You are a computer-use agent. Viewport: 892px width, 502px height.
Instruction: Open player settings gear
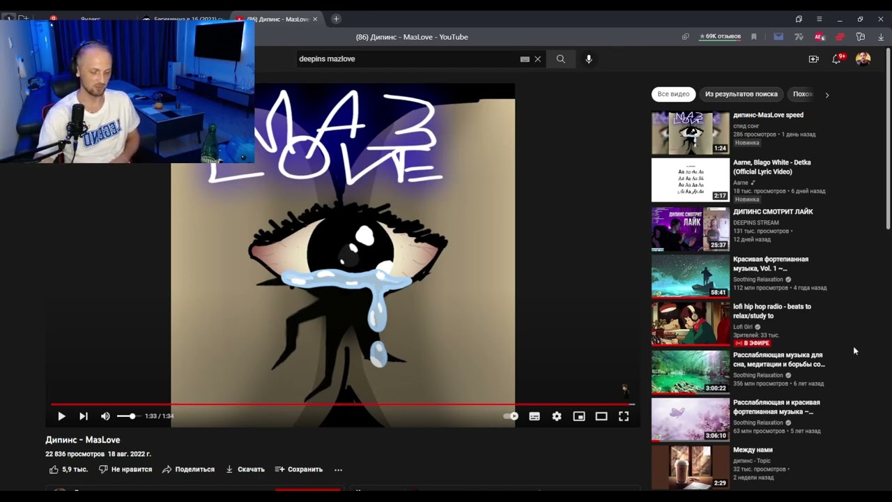557,416
